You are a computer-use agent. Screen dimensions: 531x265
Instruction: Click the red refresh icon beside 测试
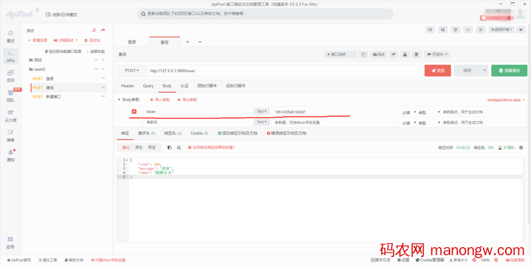click(x=94, y=30)
